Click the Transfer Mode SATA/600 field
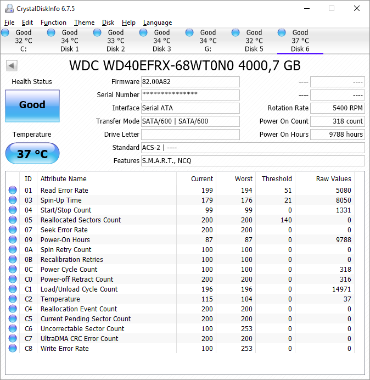This screenshot has width=370, height=380. pos(190,121)
